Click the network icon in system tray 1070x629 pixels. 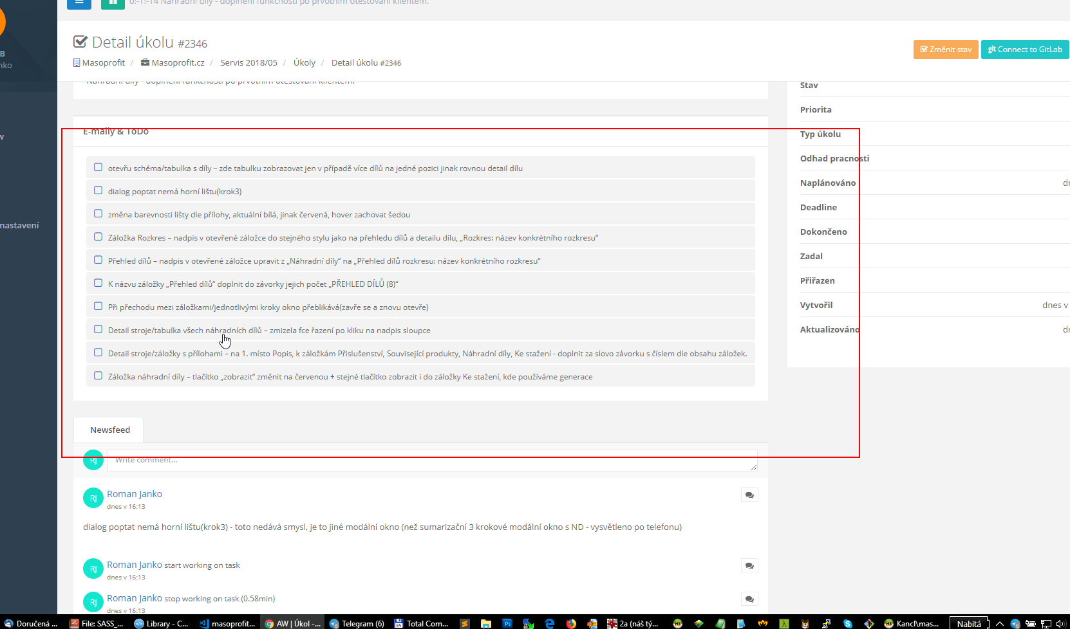(1046, 623)
